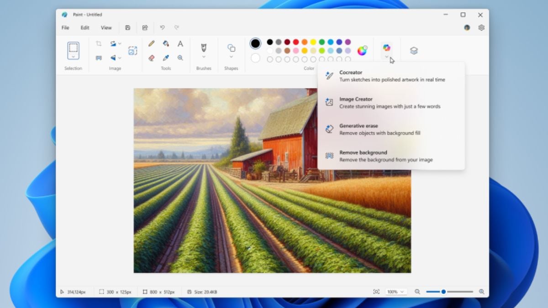Click the Size: 20.4KB status text

205,292
